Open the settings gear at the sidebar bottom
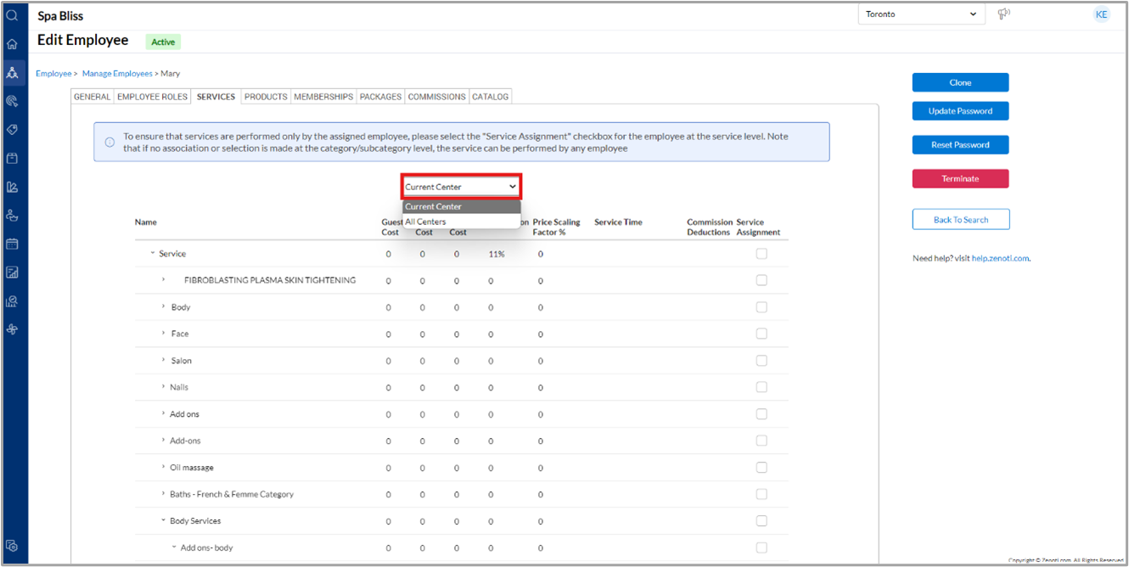Screen dimensions: 1129x567 point(12,547)
